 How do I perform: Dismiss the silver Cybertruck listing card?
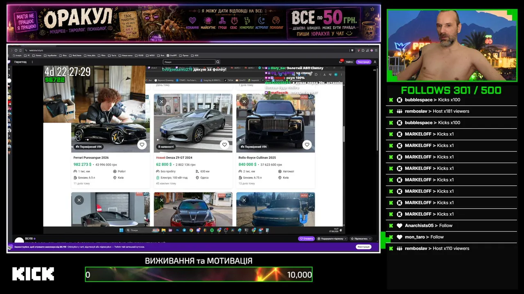coord(79,200)
